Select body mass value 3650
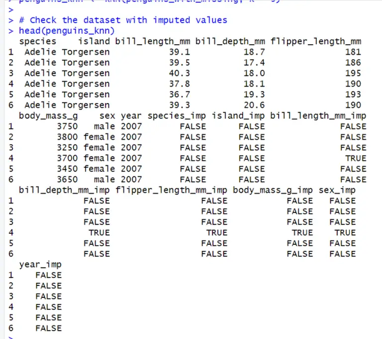Viewport: 382px width, 339px height. [67, 180]
